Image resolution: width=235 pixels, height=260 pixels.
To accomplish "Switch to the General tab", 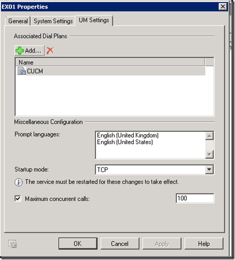I will 18,21.
